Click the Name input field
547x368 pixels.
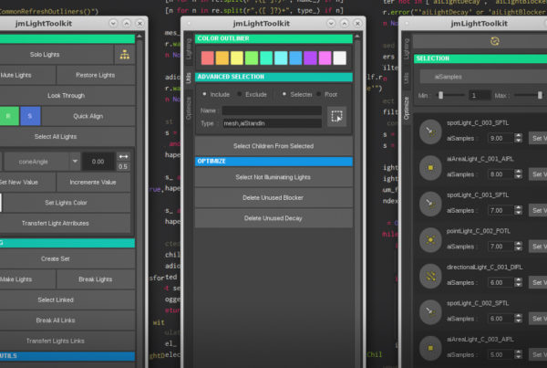[x=272, y=110]
